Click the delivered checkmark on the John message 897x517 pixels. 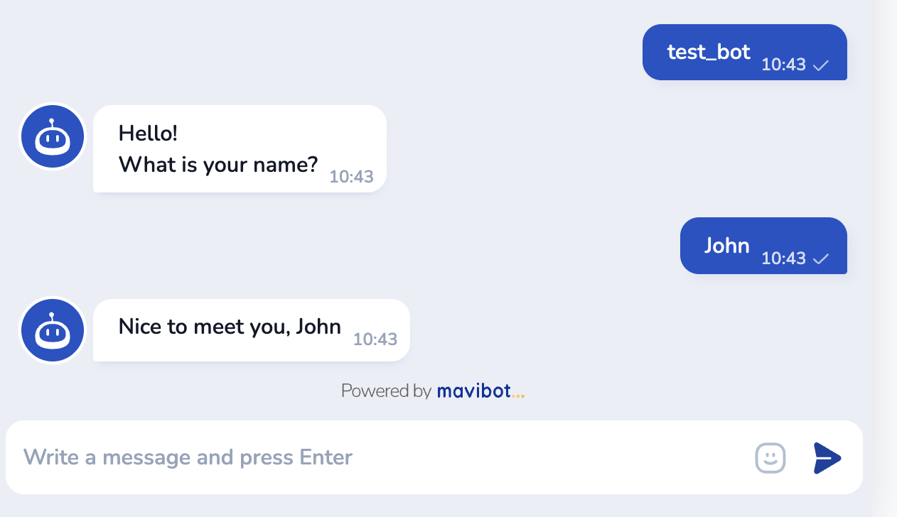[821, 258]
